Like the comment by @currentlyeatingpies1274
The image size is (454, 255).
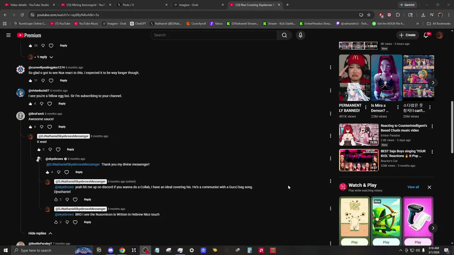[30, 80]
